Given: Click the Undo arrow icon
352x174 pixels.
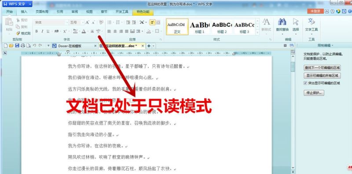Looking at the screenshot, I should coord(35,46).
